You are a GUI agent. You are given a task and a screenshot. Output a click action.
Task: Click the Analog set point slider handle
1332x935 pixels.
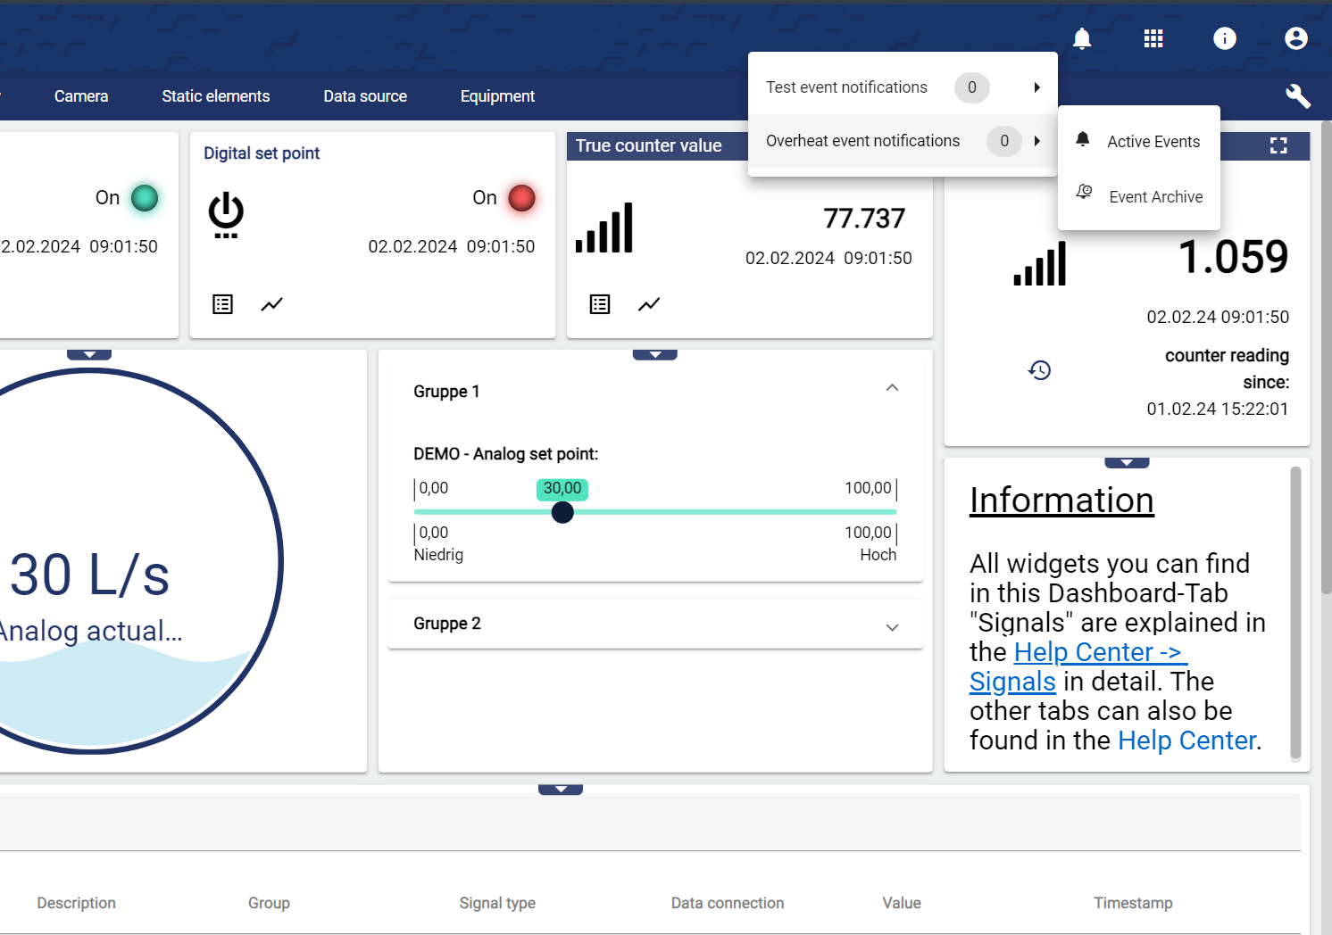point(562,512)
